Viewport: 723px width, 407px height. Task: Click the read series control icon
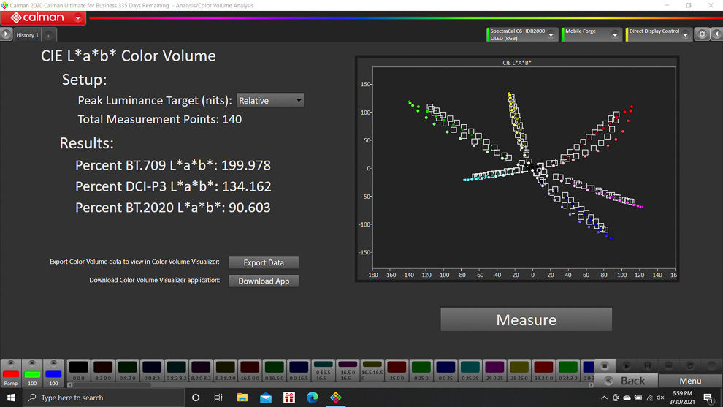(x=647, y=366)
